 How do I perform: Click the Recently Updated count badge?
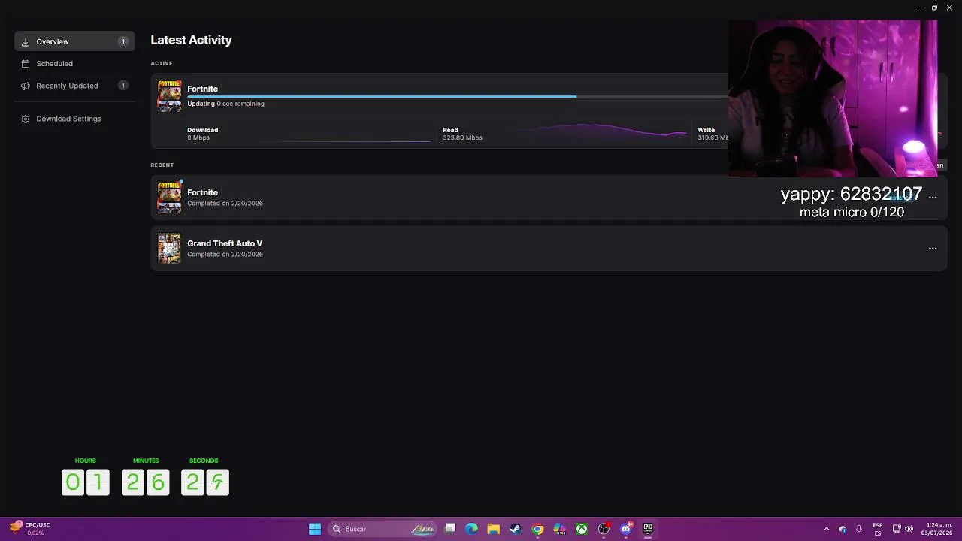coord(123,86)
